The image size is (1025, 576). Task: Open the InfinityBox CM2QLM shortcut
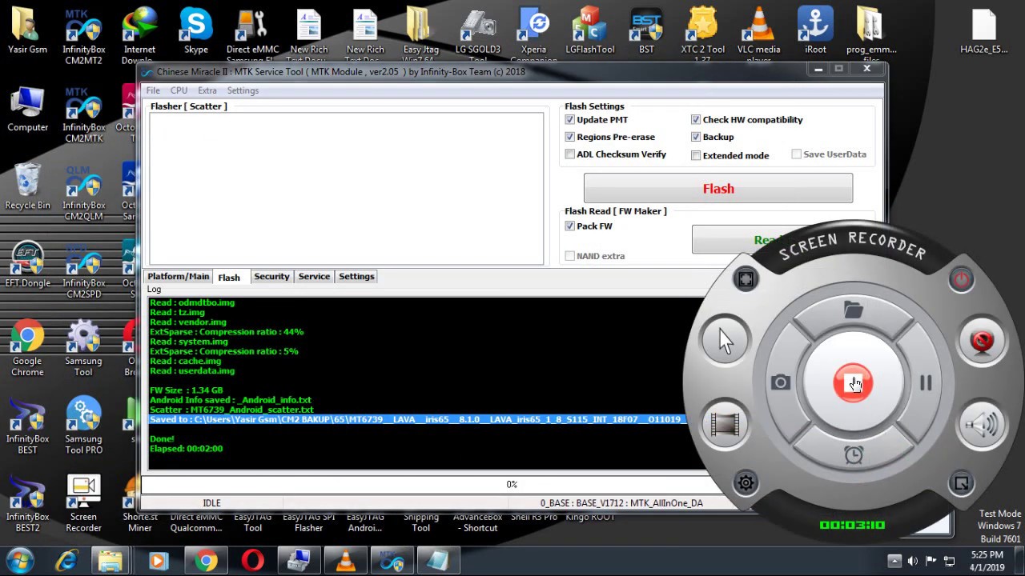coord(83,193)
